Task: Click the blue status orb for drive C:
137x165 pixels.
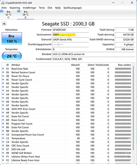Action: click(x=2, y=11)
